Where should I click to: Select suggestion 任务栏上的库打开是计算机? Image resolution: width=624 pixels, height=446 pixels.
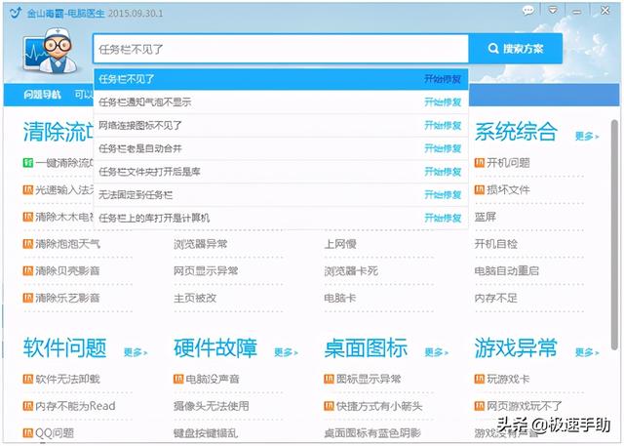coord(281,218)
